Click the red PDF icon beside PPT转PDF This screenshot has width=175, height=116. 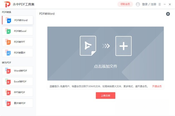[8, 92]
